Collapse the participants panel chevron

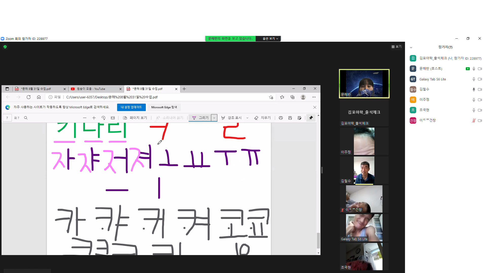tap(411, 48)
